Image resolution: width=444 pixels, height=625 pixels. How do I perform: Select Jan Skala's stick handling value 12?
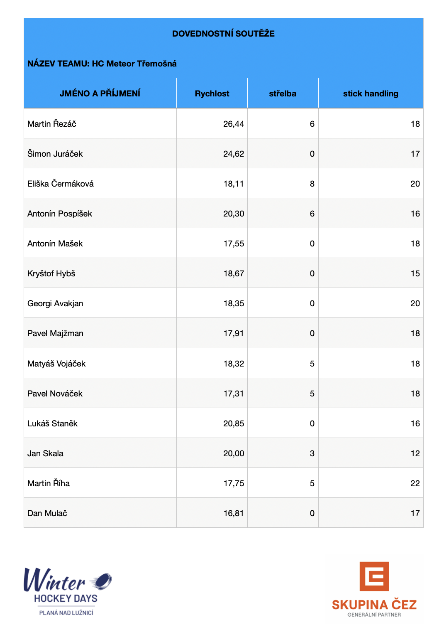tap(415, 453)
